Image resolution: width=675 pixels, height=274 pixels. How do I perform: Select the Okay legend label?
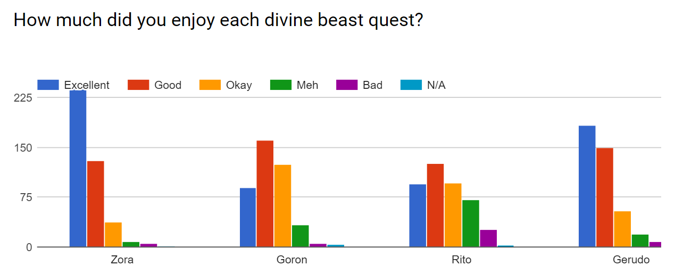(239, 85)
